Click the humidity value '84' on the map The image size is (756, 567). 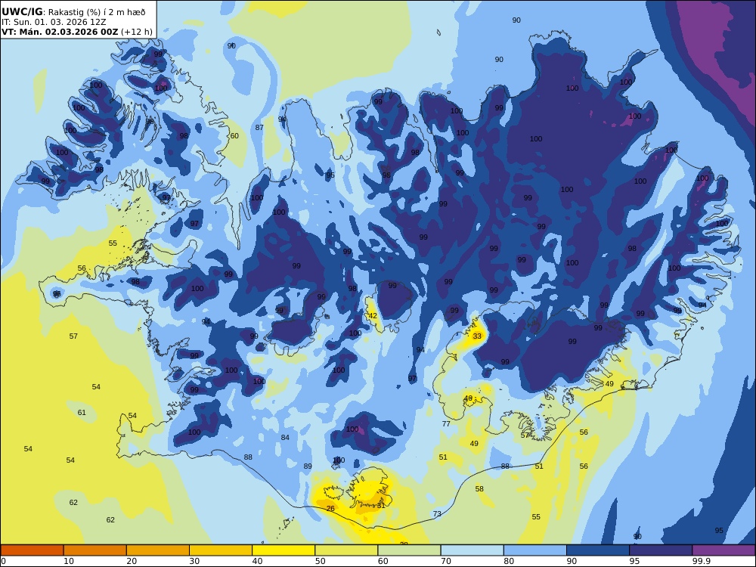[285, 437]
